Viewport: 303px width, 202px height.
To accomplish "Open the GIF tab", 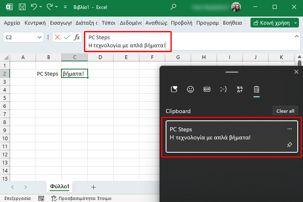I will 207,89.
